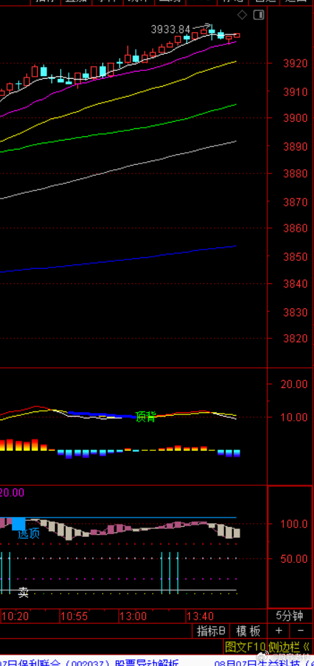
Task: Click the 3840 price axis value
Action: [x=295, y=284]
